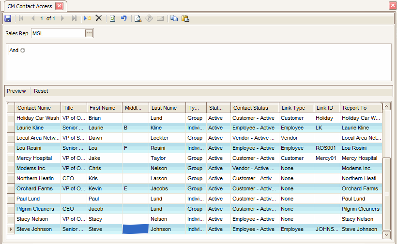Click the delete X icon in toolbar
The height and width of the screenshot is (244, 397).
click(99, 18)
